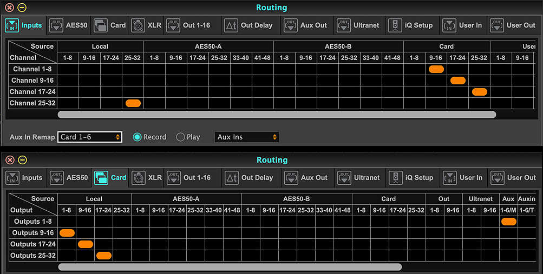
Task: Click the upper window's horizontal scrollbar
Action: (x=277, y=115)
